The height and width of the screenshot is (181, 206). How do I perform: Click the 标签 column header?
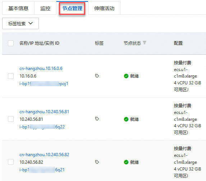click(x=99, y=43)
